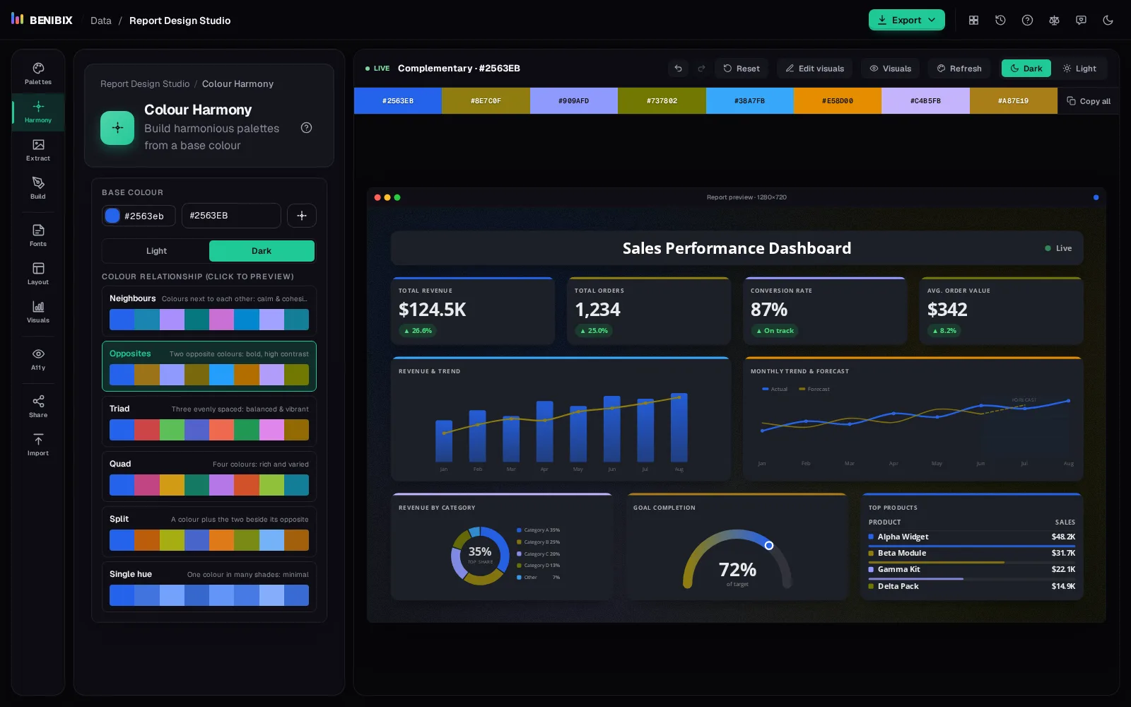Toggle the moon theme icon in header
Image resolution: width=1131 pixels, height=707 pixels.
[x=1108, y=21]
